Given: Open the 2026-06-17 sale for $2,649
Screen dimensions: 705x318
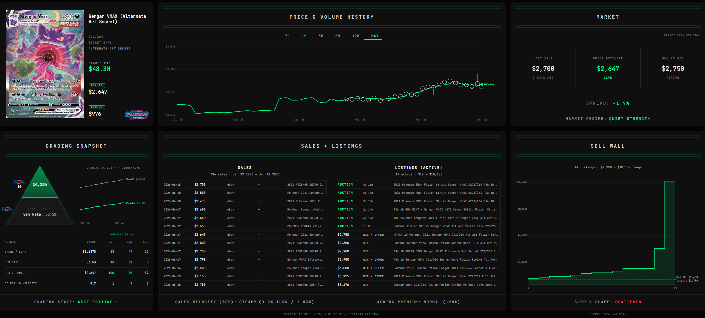Looking at the screenshot, I should tap(244, 235).
